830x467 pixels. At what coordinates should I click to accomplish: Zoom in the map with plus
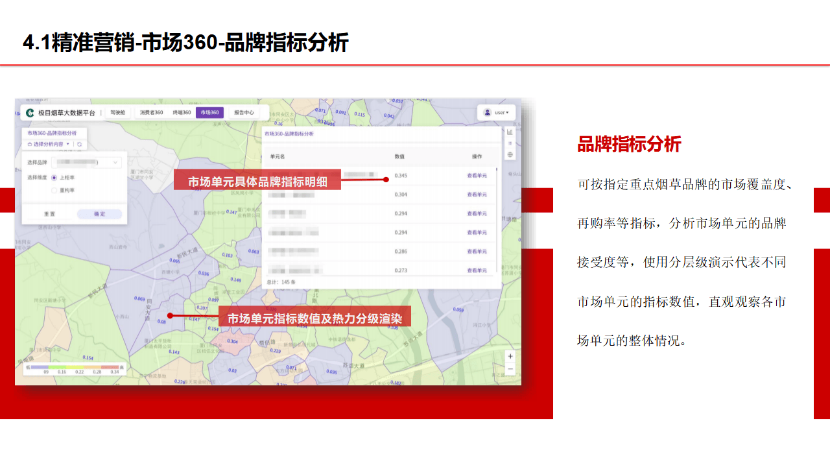tap(510, 356)
